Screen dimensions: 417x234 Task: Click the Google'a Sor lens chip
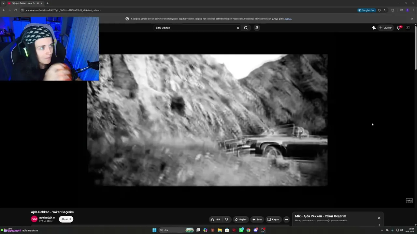367,10
